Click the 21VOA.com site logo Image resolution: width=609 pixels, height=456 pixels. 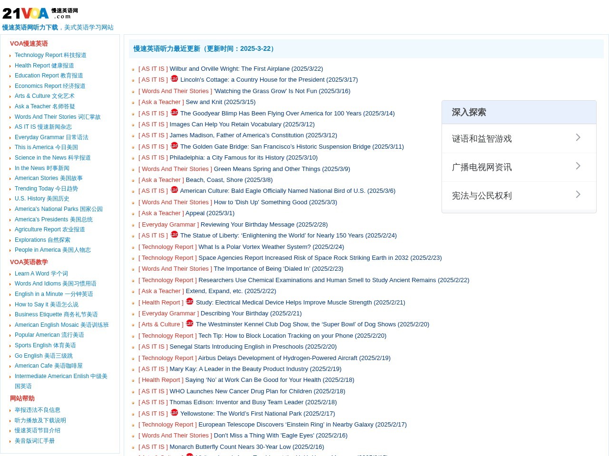pos(40,13)
